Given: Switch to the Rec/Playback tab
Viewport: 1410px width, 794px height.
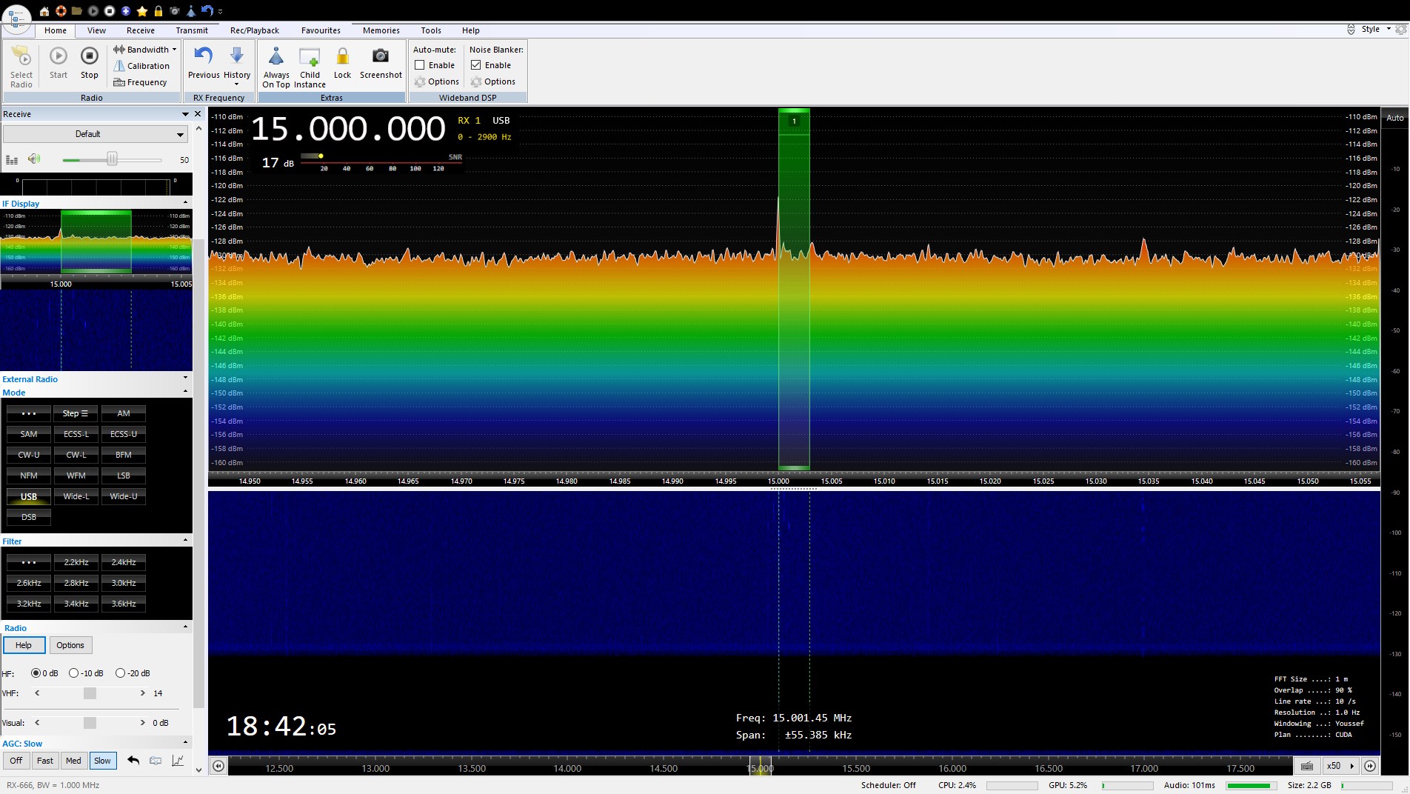Looking at the screenshot, I should pyautogui.click(x=254, y=30).
